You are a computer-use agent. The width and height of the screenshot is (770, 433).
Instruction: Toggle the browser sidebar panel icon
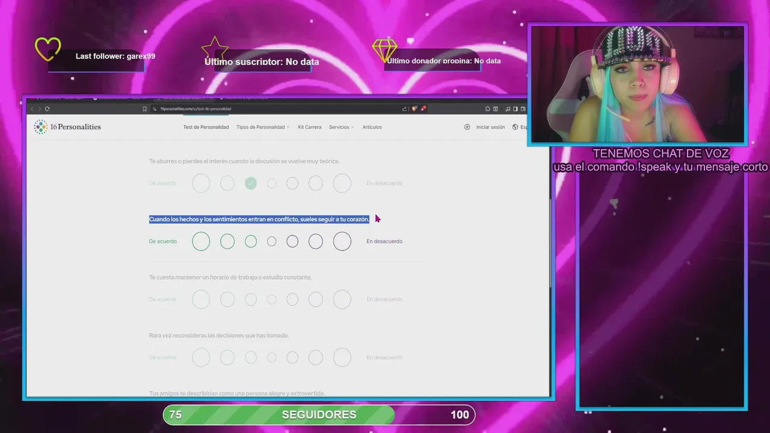pos(516,109)
